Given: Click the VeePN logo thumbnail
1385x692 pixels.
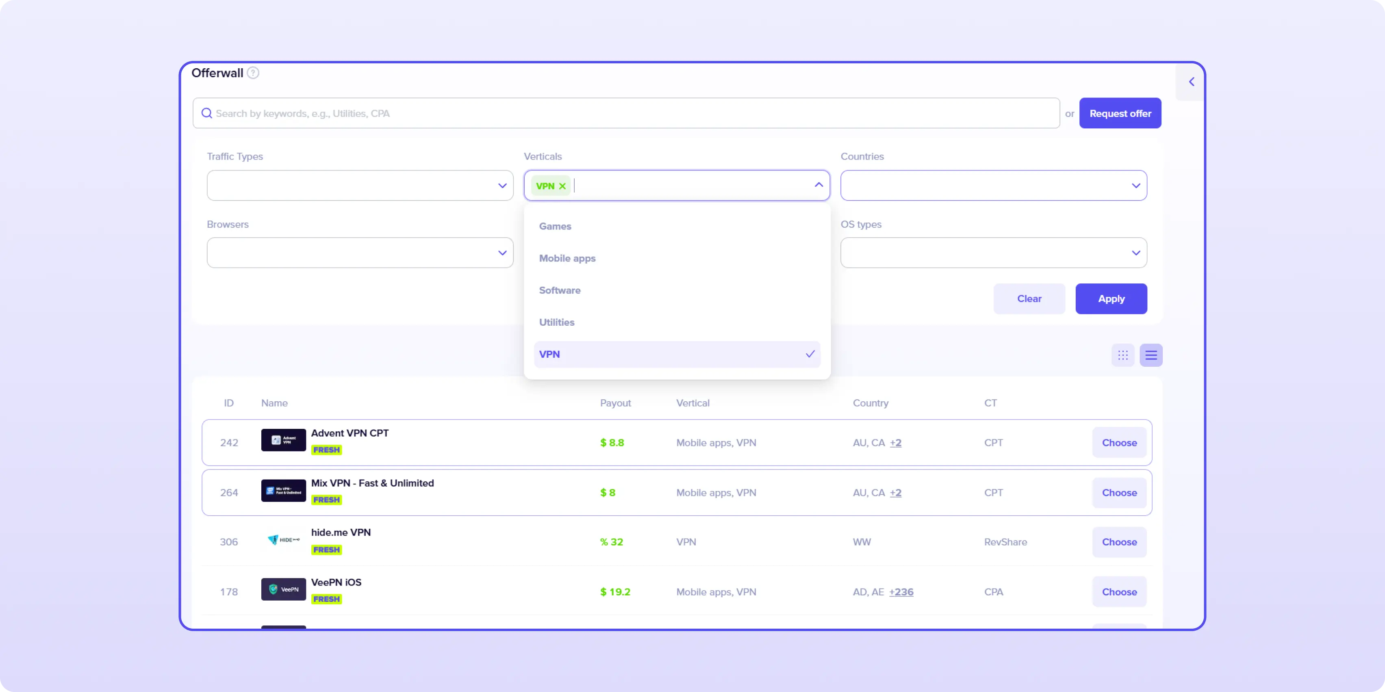Looking at the screenshot, I should pyautogui.click(x=283, y=589).
